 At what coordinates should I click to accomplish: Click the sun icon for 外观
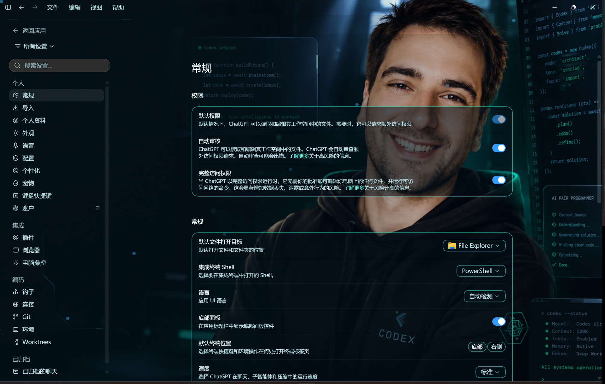(x=15, y=133)
